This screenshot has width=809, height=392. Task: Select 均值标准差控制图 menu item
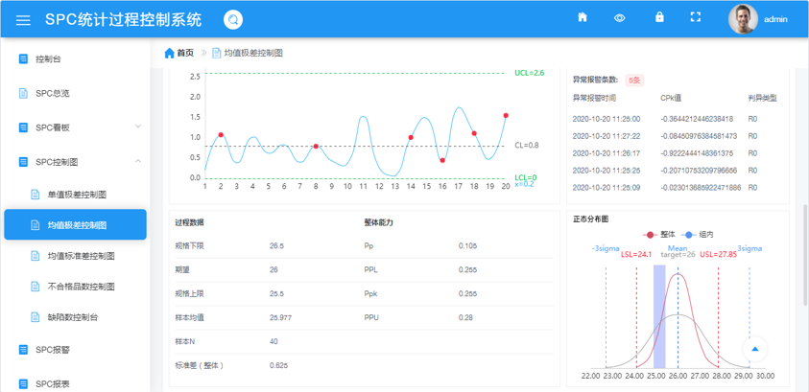(82, 256)
